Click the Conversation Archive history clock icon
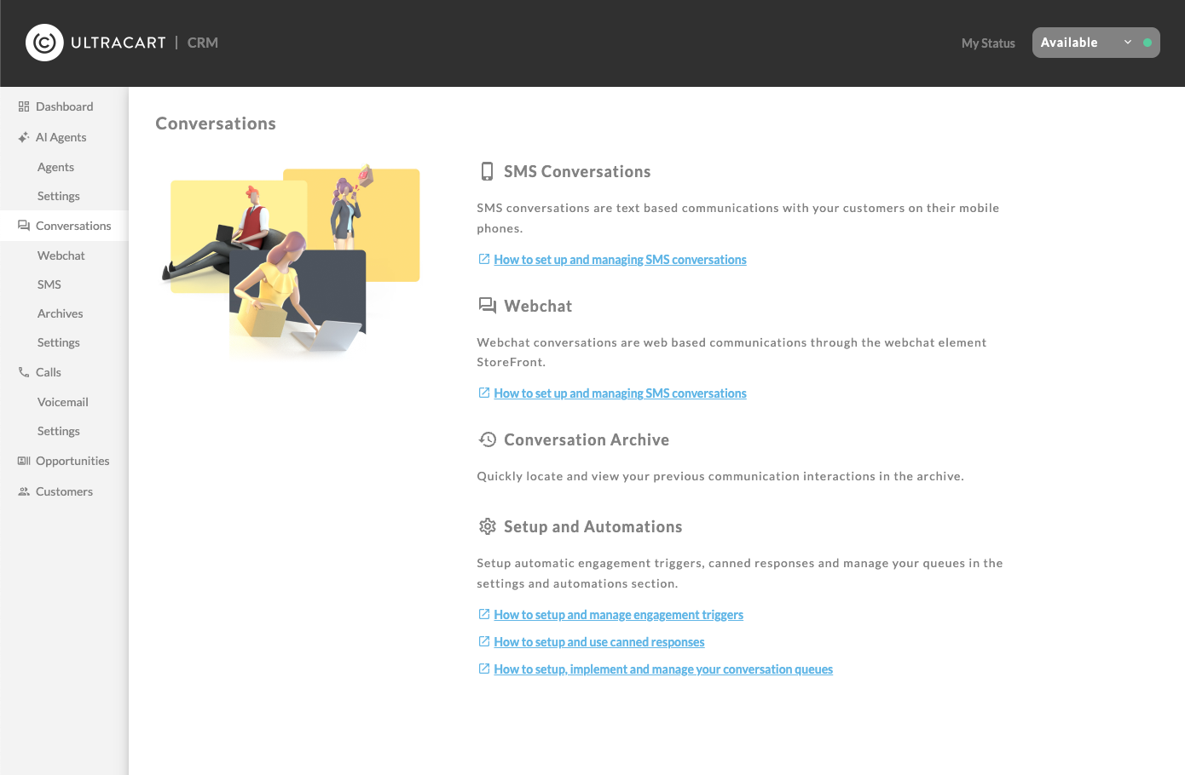This screenshot has width=1185, height=775. [488, 439]
